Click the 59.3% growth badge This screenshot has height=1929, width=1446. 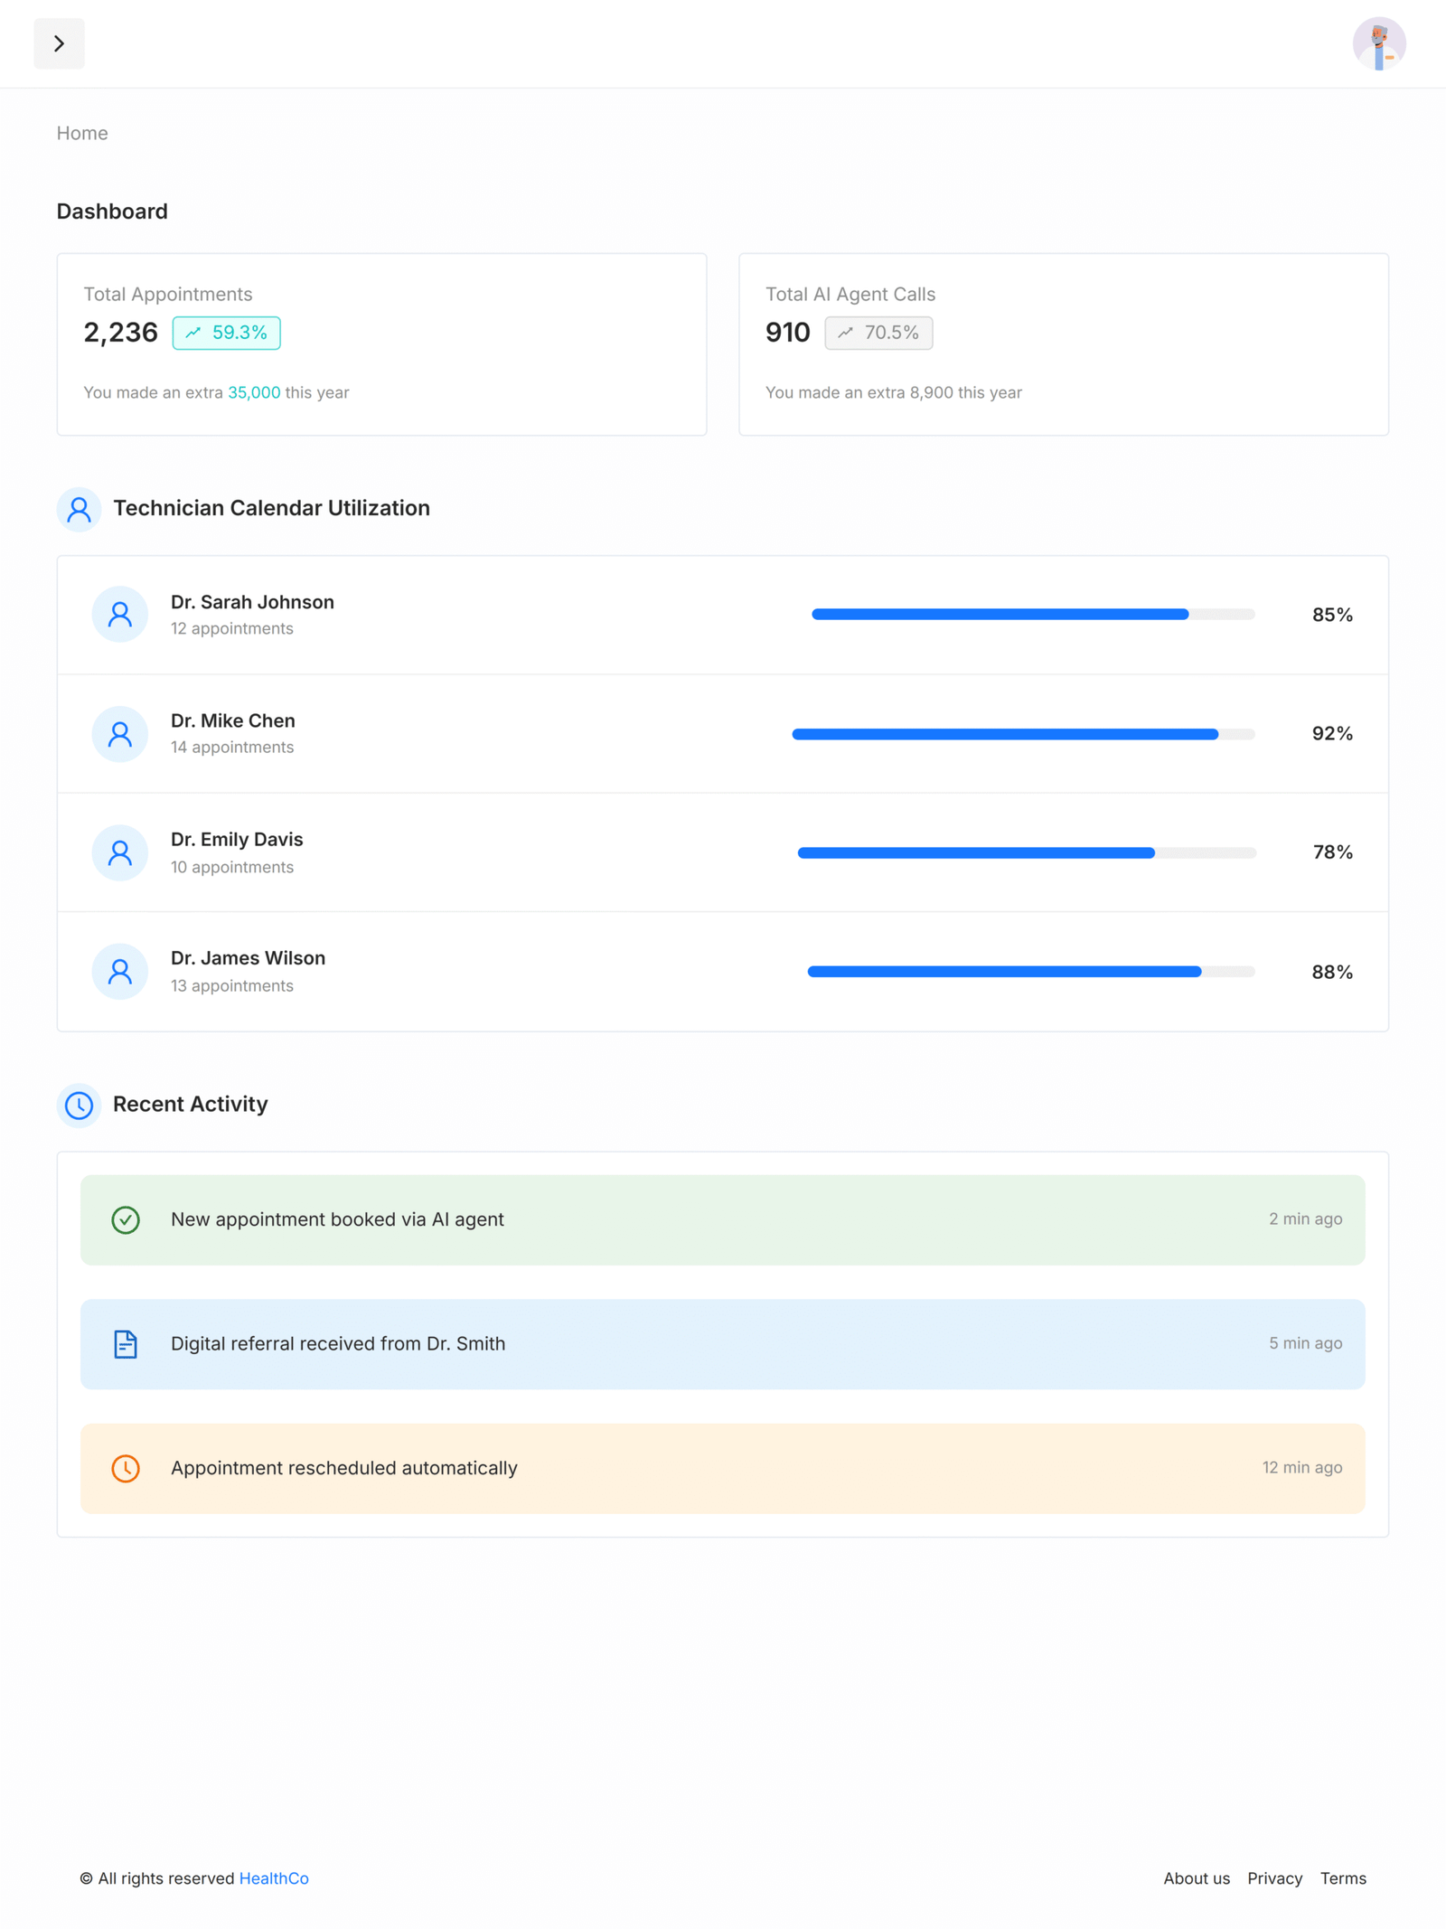pos(226,333)
